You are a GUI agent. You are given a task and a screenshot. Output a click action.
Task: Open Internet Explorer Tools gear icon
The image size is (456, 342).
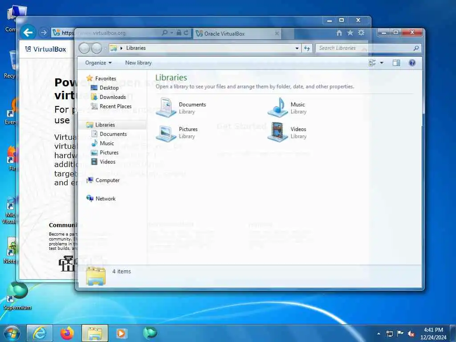point(361,33)
